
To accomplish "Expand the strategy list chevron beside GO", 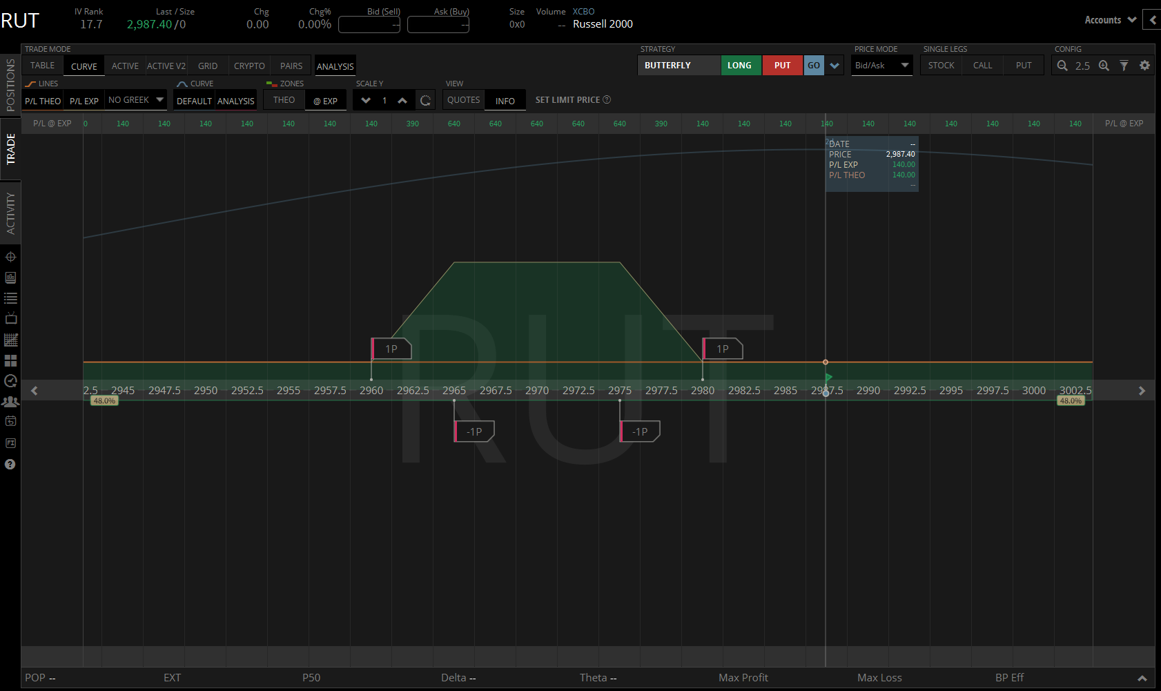I will (835, 66).
